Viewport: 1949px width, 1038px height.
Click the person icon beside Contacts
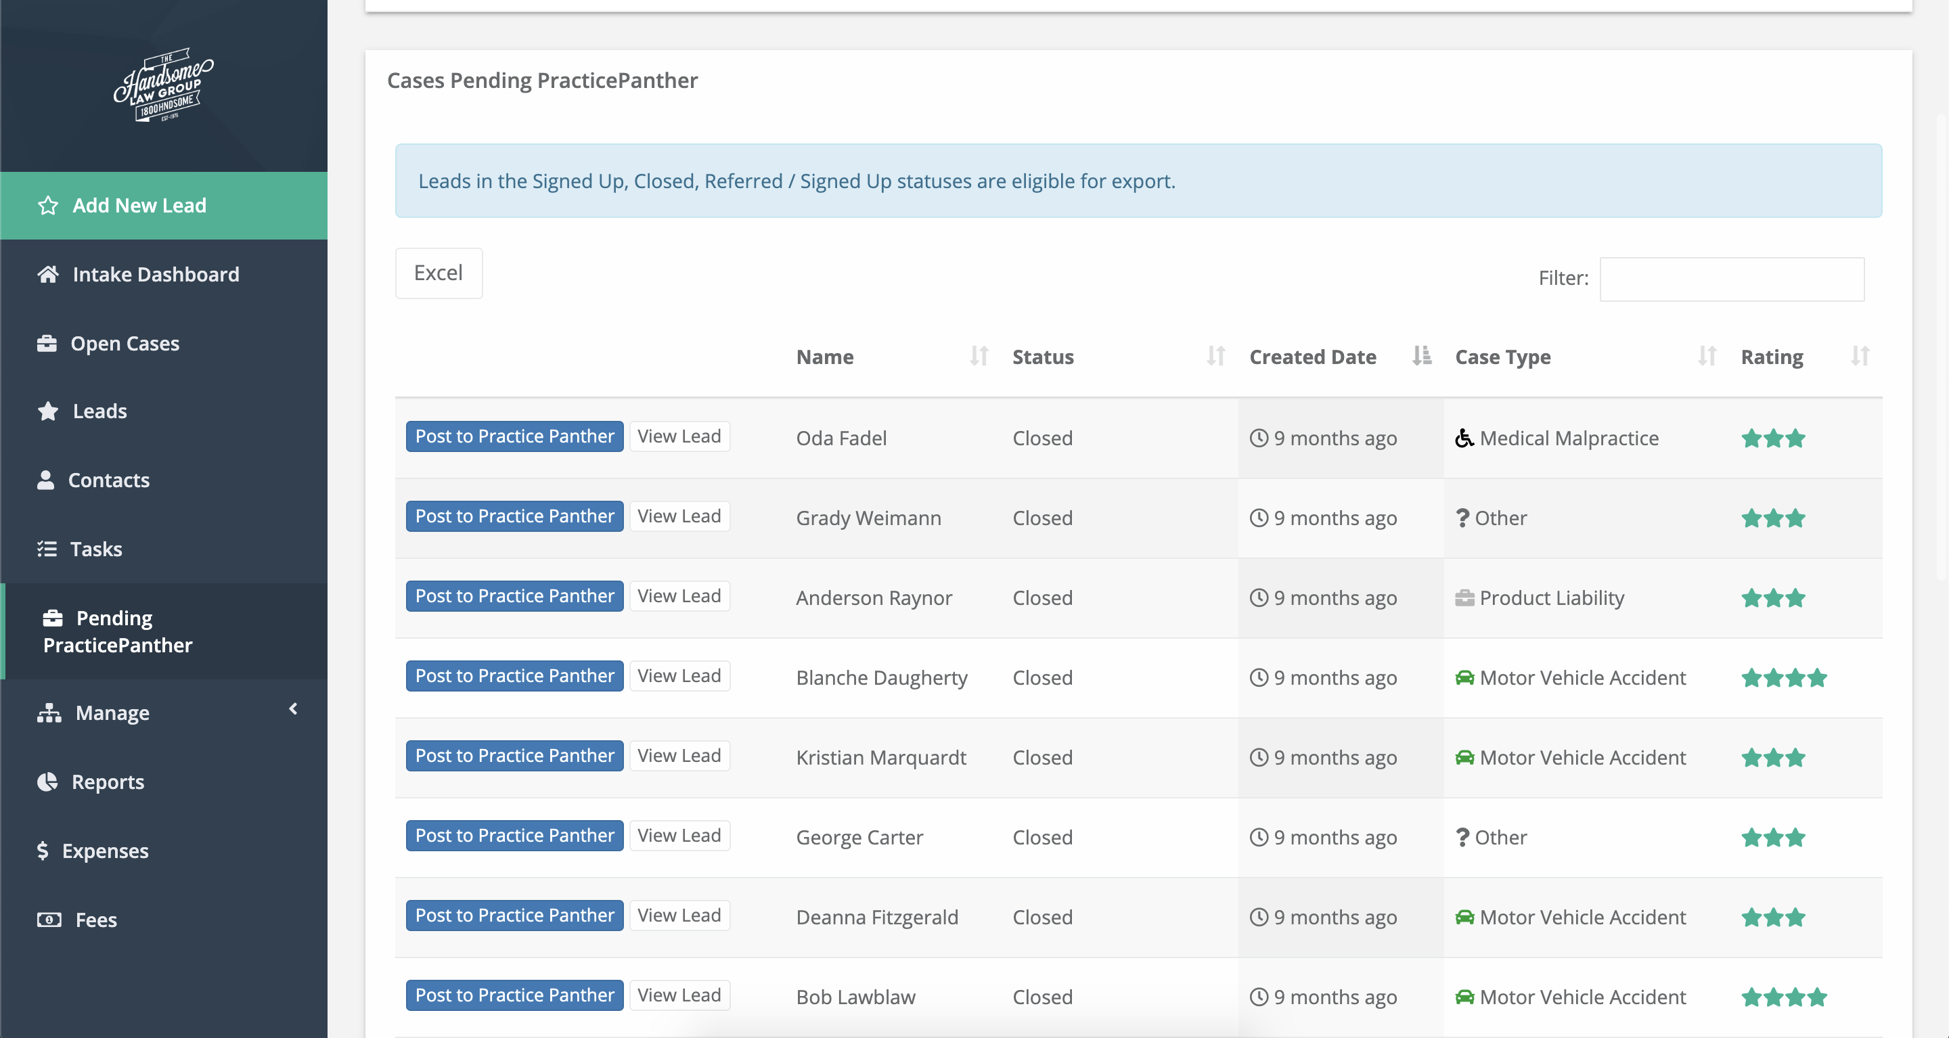pyautogui.click(x=45, y=480)
